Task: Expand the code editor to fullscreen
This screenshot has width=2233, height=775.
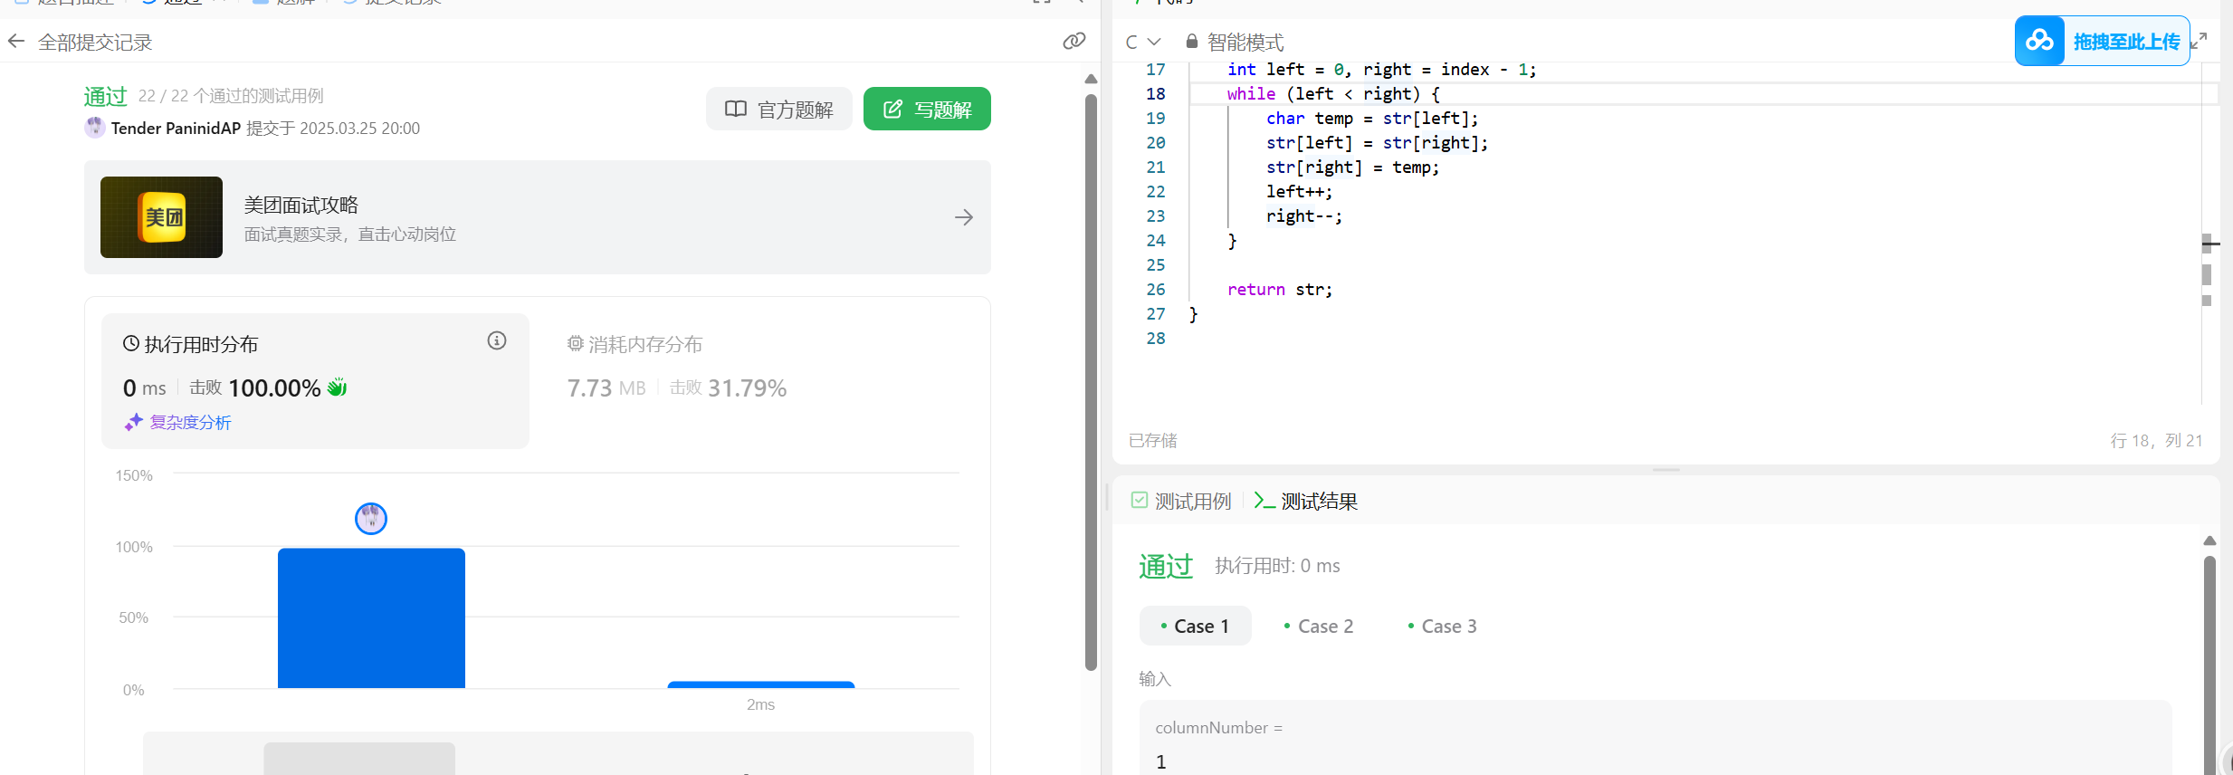Action: [x=2199, y=41]
